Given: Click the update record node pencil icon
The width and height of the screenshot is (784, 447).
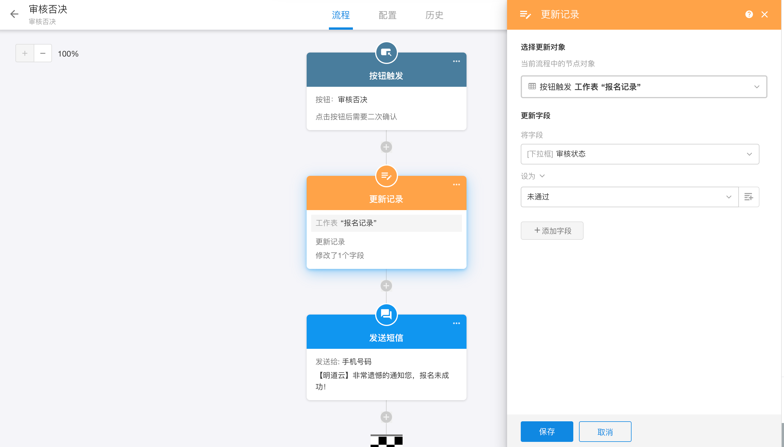Looking at the screenshot, I should (x=386, y=176).
